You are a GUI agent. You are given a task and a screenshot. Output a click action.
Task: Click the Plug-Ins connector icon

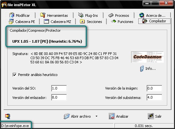coord(81,15)
